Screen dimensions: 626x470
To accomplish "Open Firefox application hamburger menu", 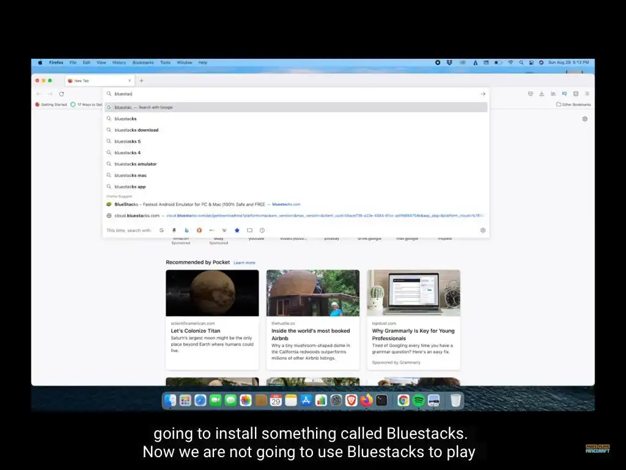I will 587,94.
